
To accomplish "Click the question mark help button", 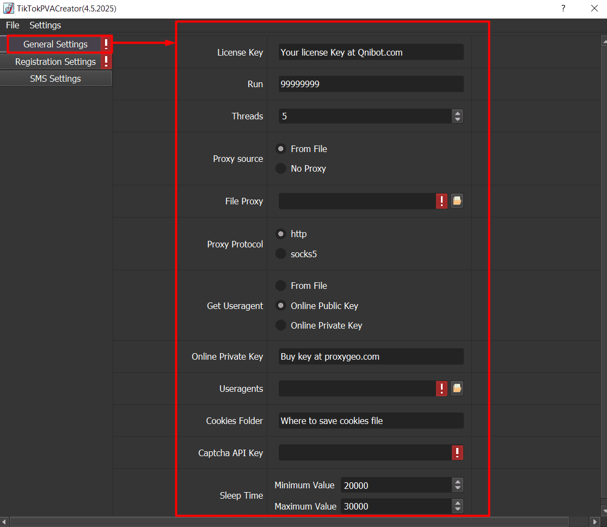I will [563, 8].
